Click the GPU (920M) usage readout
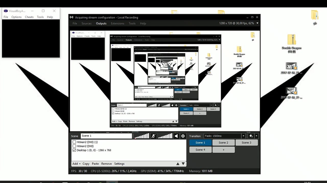 162,171
